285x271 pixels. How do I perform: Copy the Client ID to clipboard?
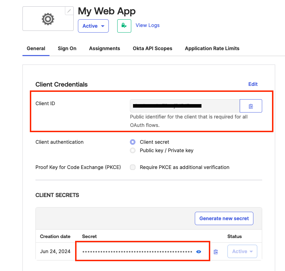coord(251,106)
